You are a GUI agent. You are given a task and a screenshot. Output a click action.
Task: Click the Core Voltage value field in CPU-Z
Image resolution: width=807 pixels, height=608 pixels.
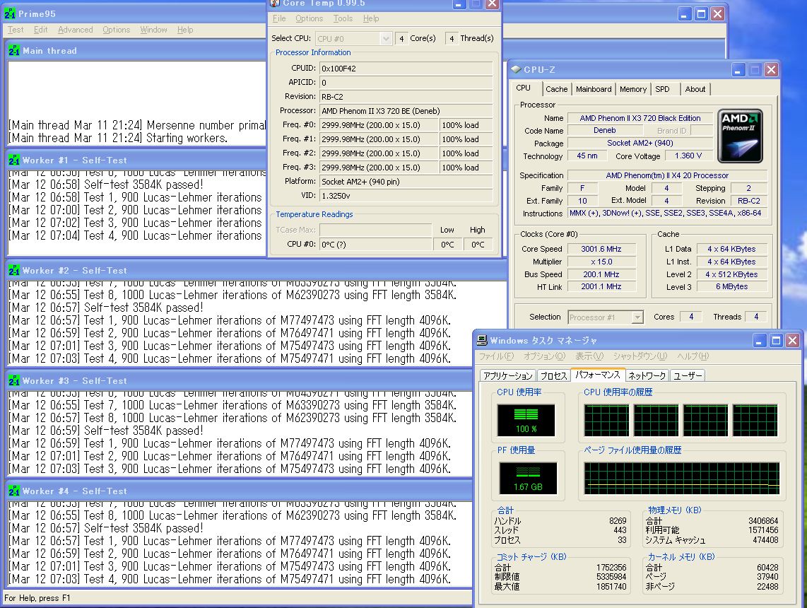click(x=688, y=156)
